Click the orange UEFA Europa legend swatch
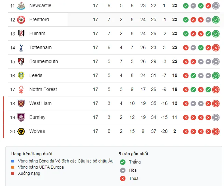224x186 pixels. pos(13,167)
